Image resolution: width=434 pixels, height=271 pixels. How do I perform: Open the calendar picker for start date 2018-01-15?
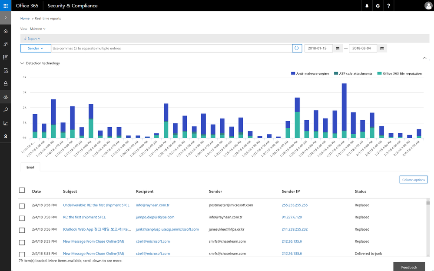[x=338, y=48]
